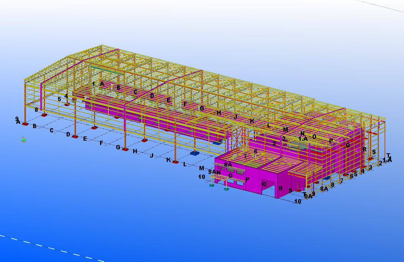Image resolution: width=404 pixels, height=262 pixels.
Task: Select the red cross-bracing beside the magenta annex
Action: point(238,139)
